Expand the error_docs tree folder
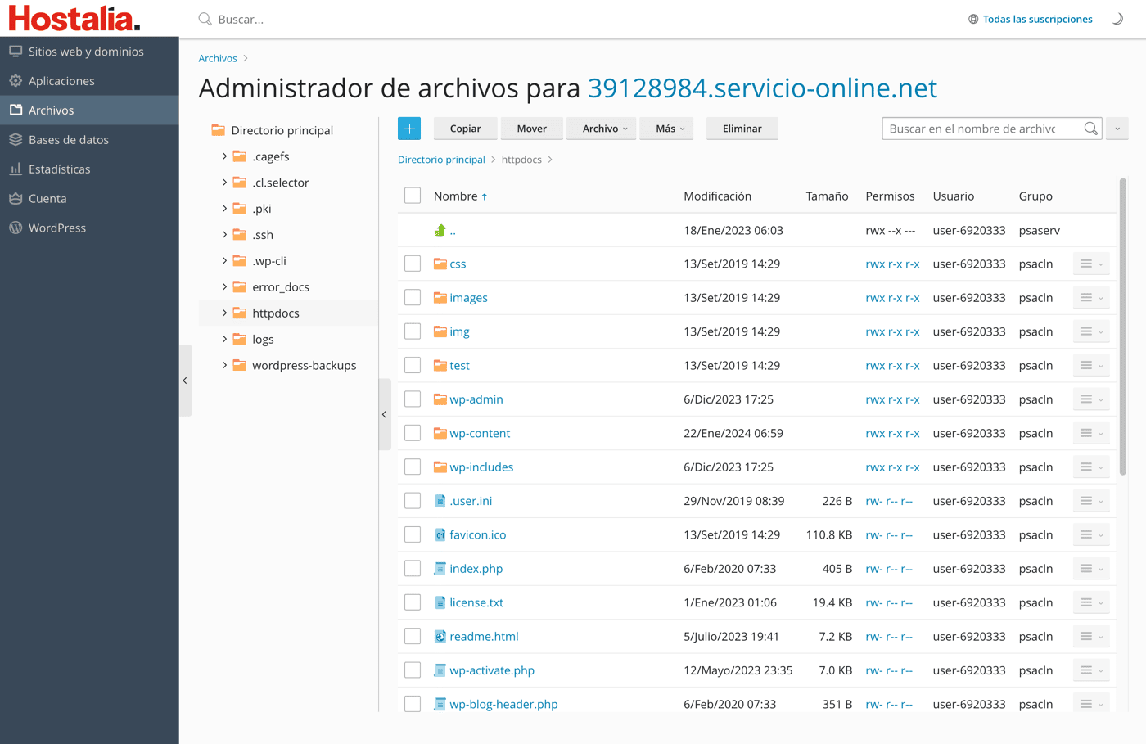The image size is (1146, 744). [224, 287]
